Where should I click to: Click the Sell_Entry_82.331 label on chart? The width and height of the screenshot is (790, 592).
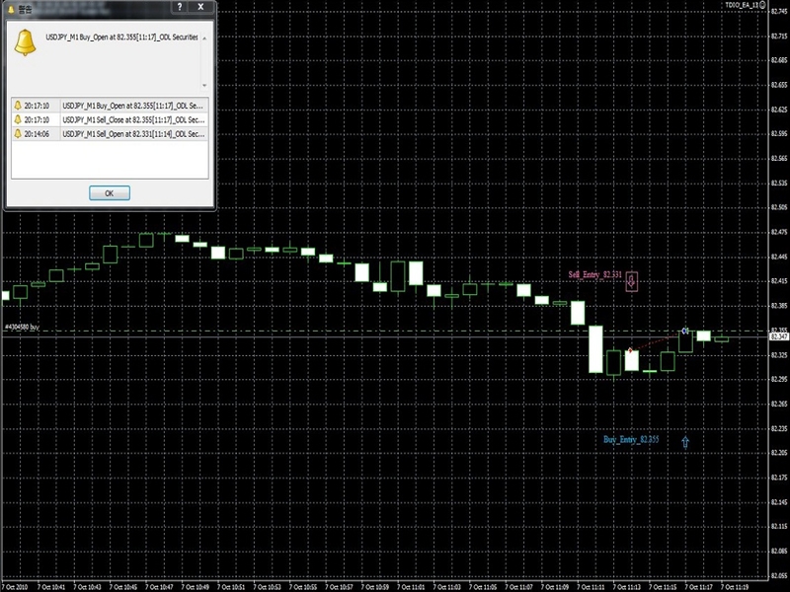coord(595,275)
